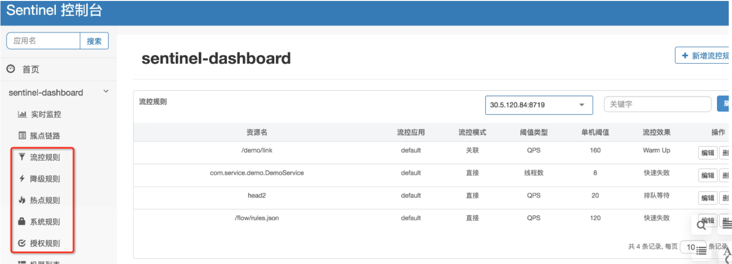Click resource name /flow/rules.json
The width and height of the screenshot is (732, 264).
[257, 218]
